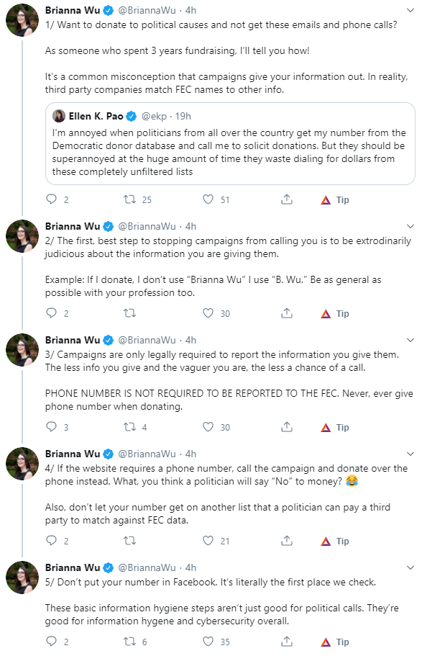Like the 5/ tweet with 35 likes
Image resolution: width=422 pixels, height=656 pixels.
[208, 642]
